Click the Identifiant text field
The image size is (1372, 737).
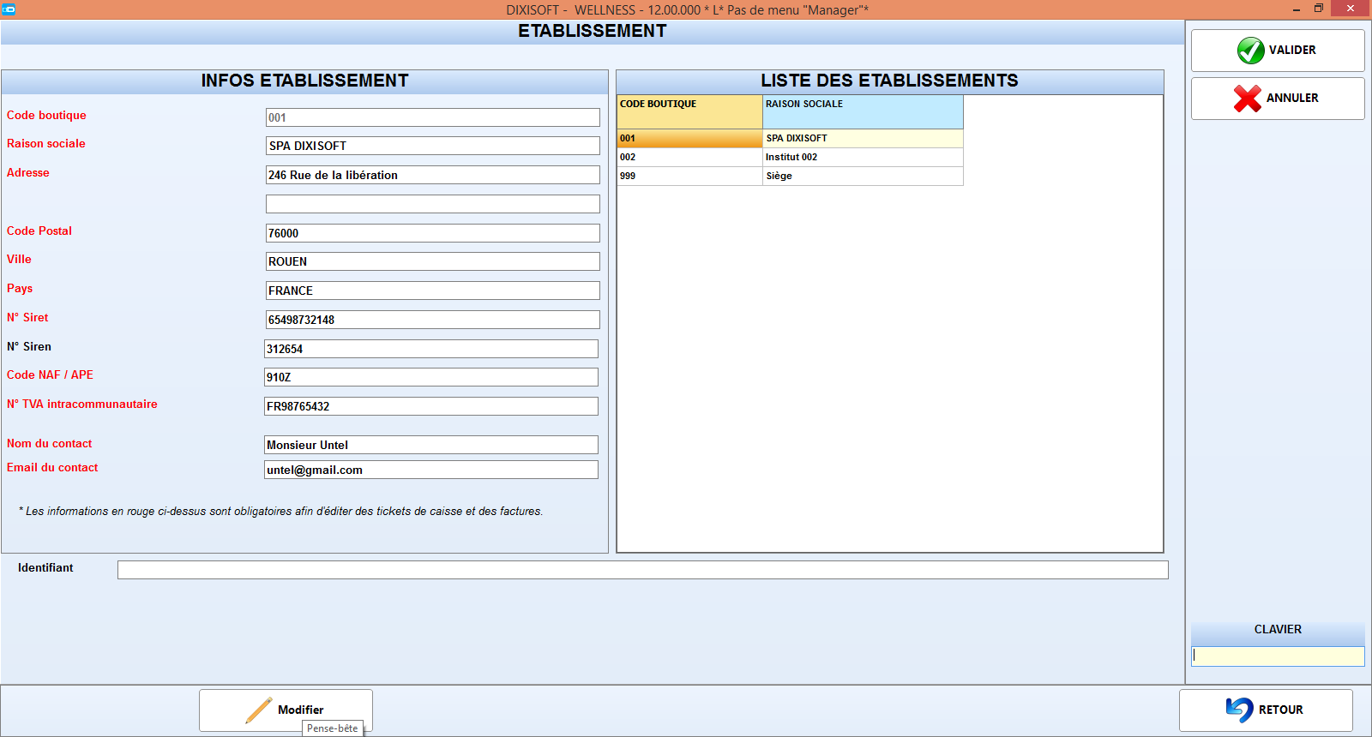click(643, 570)
